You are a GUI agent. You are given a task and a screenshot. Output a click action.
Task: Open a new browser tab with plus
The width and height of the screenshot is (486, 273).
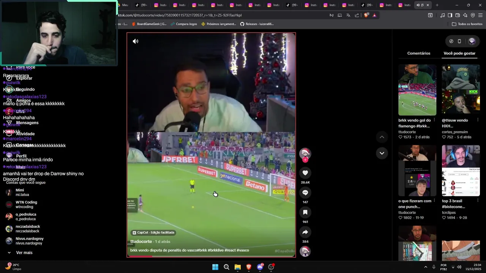click(437, 5)
